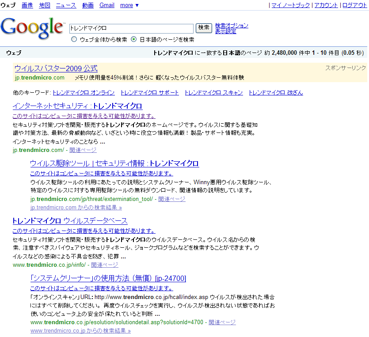The width and height of the screenshot is (369, 337).
Task: Click the 他のキーワード: label
Action: (32, 93)
